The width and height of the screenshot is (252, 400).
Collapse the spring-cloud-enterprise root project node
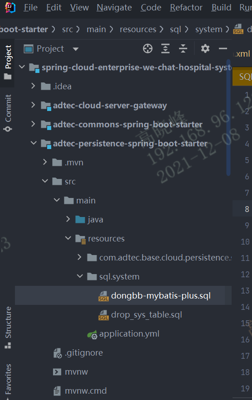[22, 67]
